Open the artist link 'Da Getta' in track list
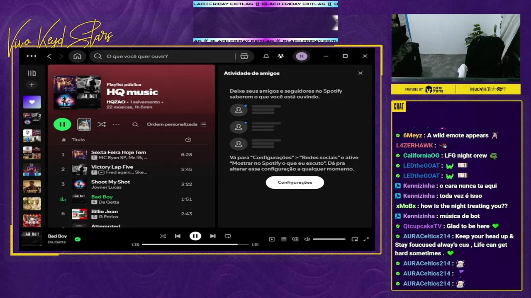 109,202
